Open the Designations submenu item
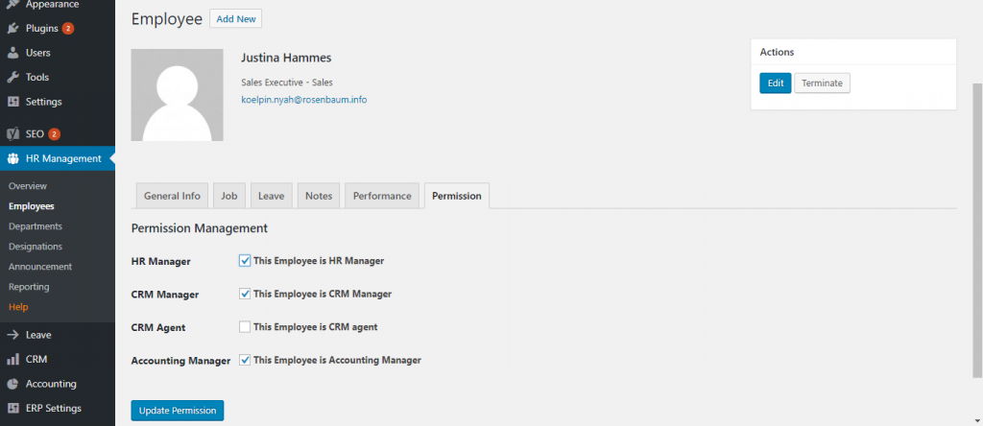983x426 pixels. click(36, 247)
